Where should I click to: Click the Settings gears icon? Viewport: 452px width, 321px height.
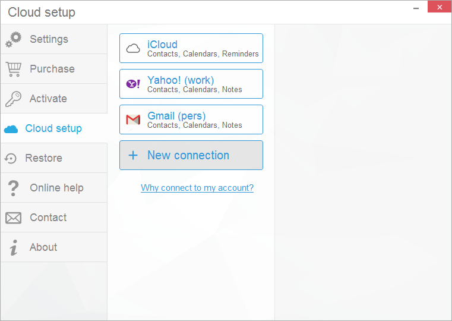click(13, 39)
